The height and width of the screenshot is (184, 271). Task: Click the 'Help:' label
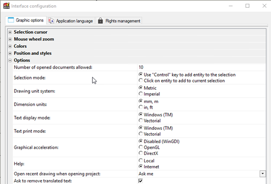(x=19, y=164)
